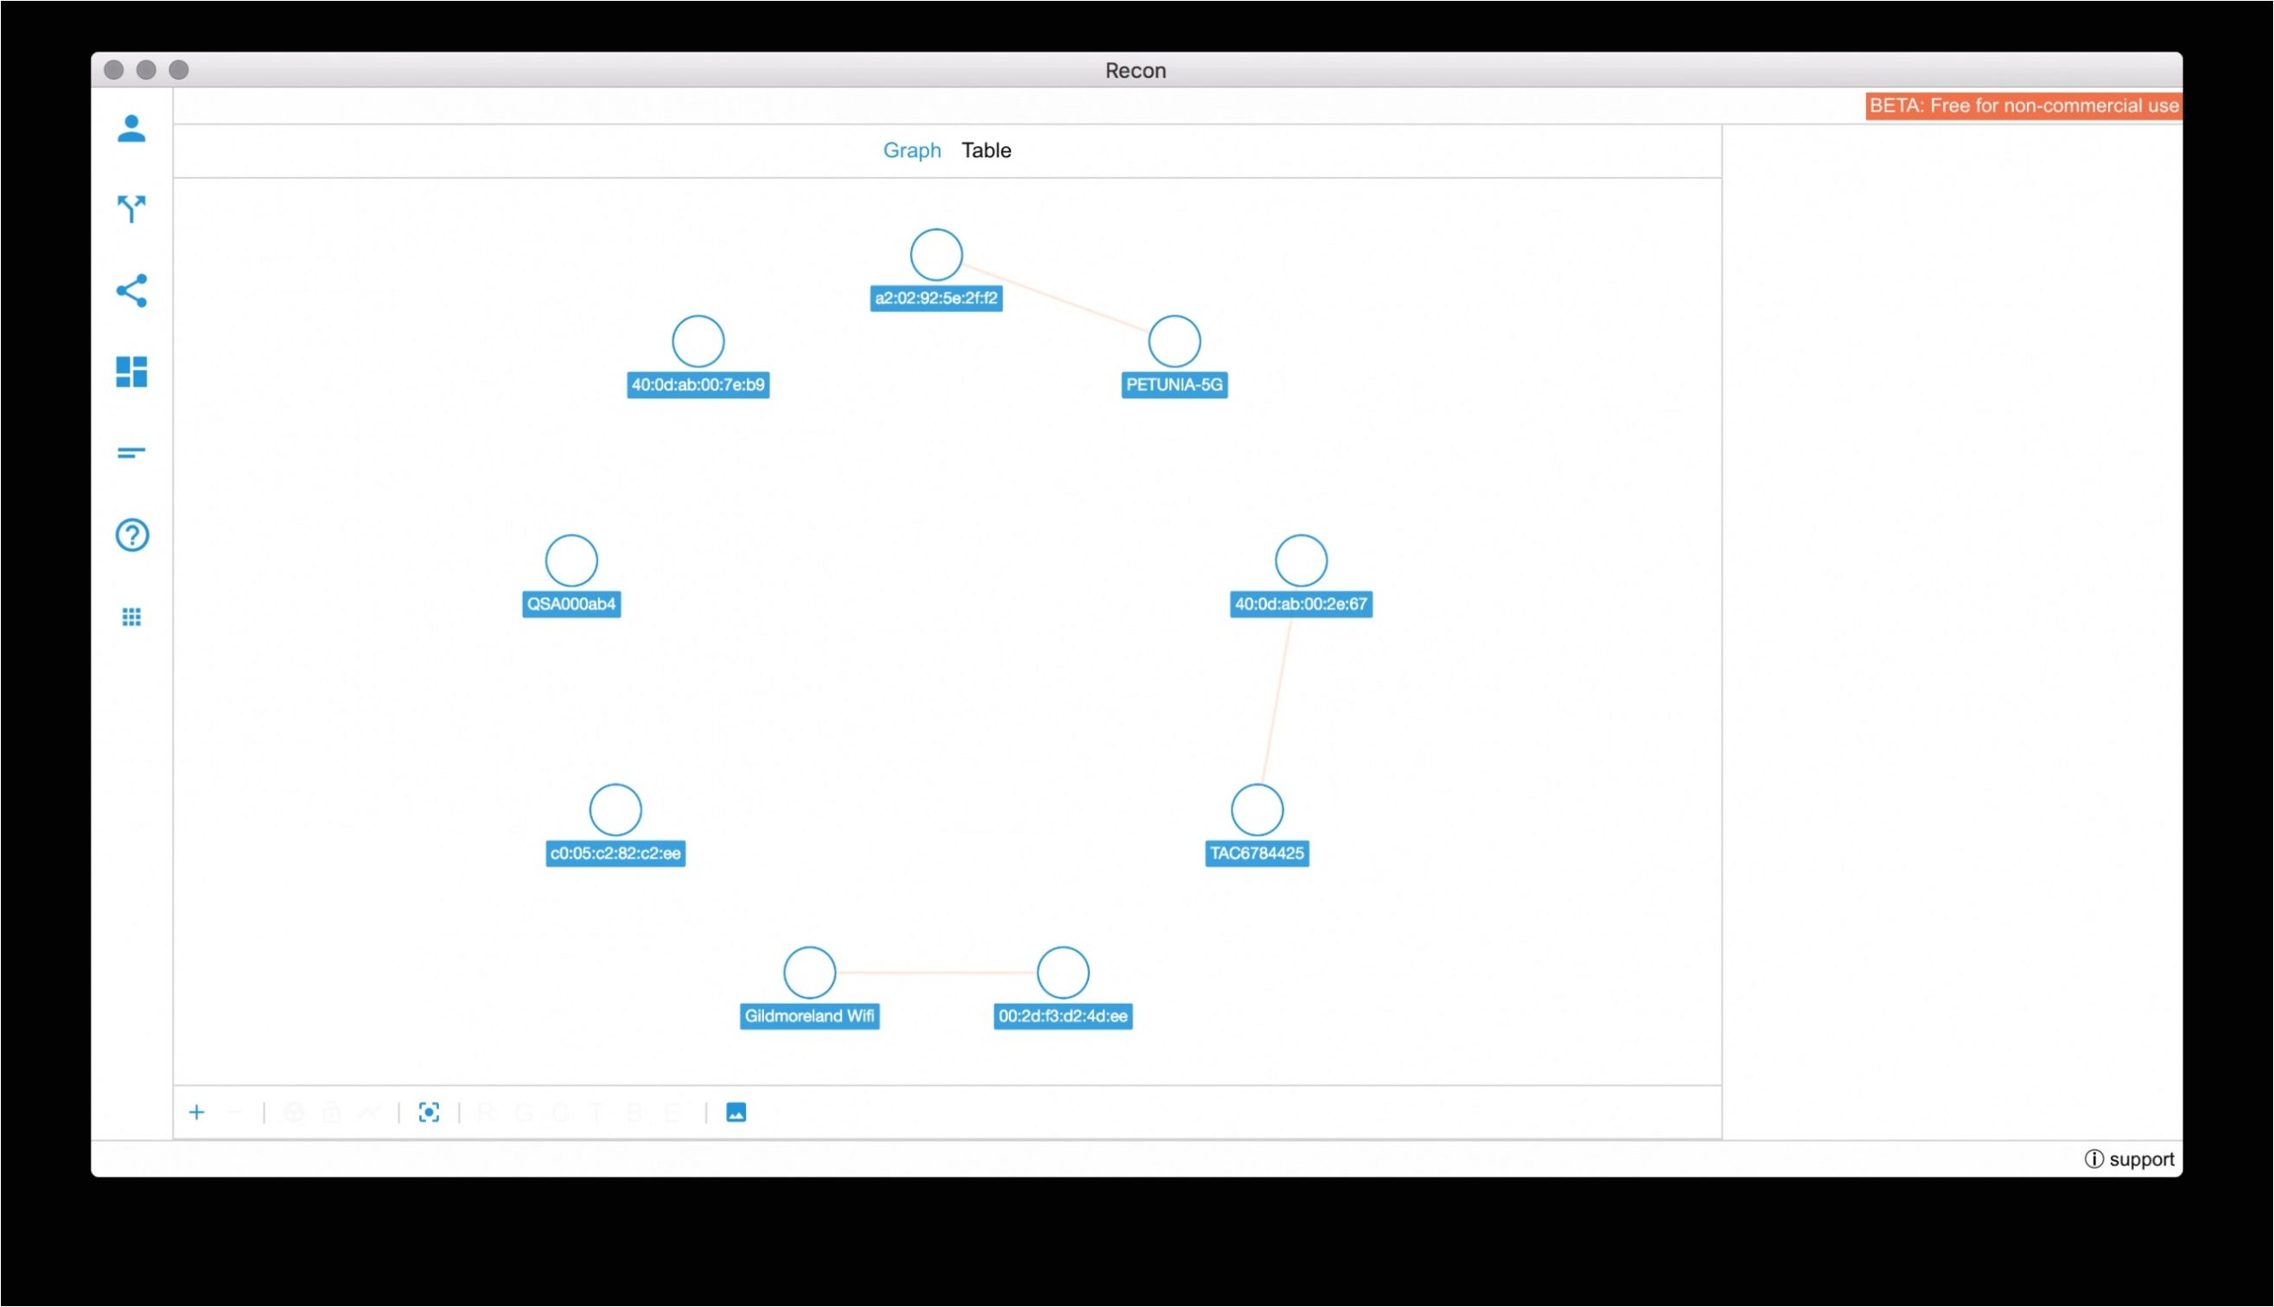Viewport: 2274px width, 1307px height.
Task: Select the Gildmoreland Wifi node circle
Action: [809, 973]
